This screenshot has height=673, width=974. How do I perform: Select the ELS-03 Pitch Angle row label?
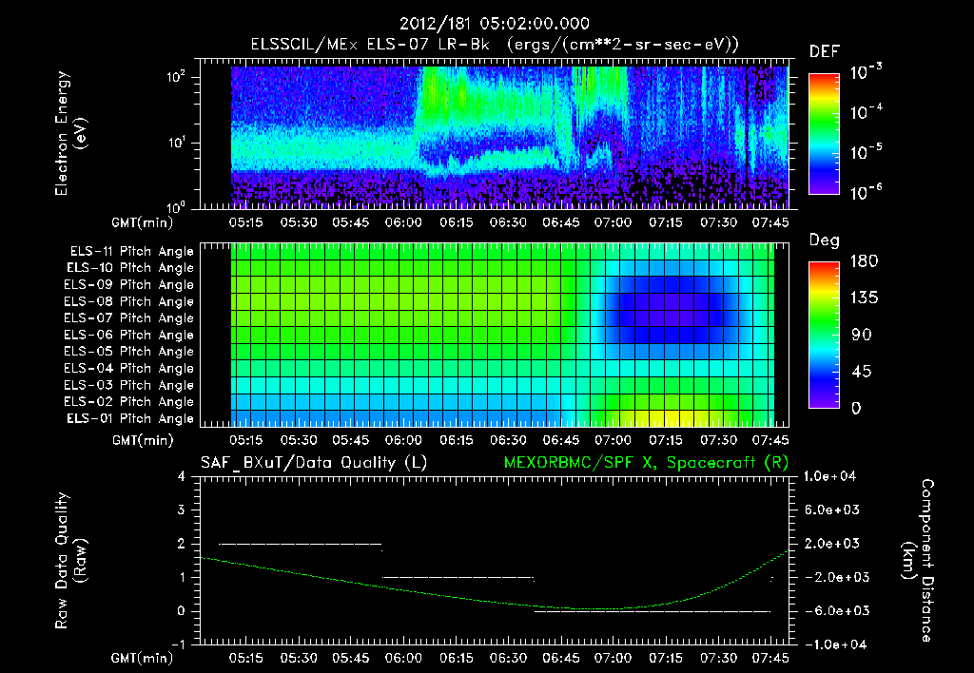129,385
